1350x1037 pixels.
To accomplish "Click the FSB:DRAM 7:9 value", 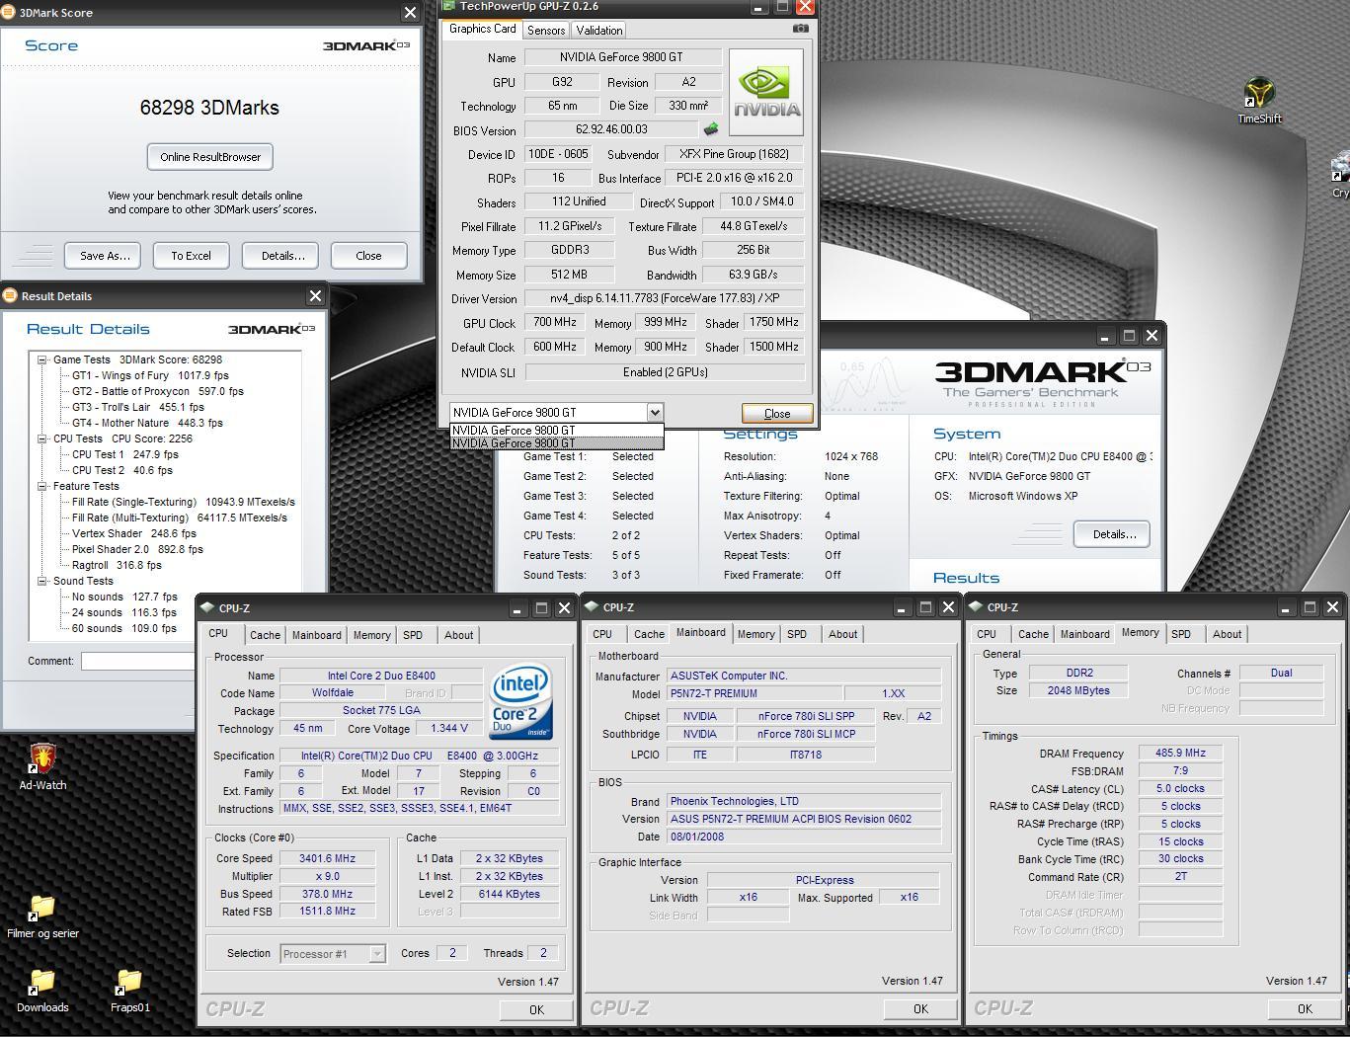I will (x=1181, y=770).
